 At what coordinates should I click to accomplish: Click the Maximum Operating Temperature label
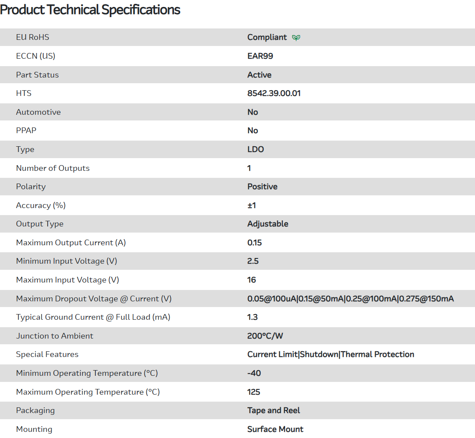coord(88,392)
